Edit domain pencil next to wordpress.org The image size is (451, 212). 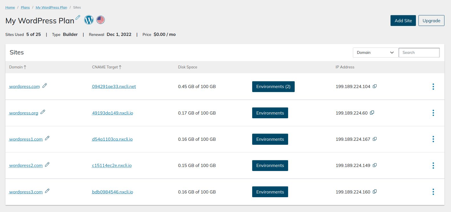43,112
